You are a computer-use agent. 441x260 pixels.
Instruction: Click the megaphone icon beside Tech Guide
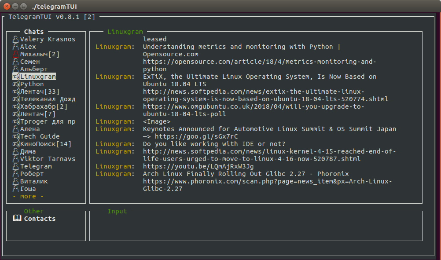click(x=16, y=136)
